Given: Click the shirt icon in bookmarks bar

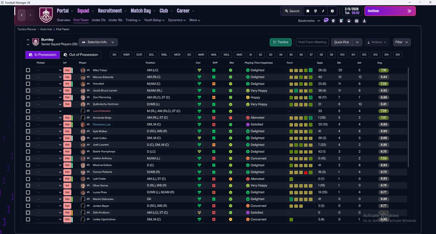Looking at the screenshot, I should click(333, 21).
